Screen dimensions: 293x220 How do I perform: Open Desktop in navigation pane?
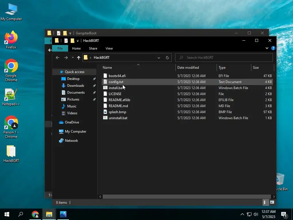[73, 79]
